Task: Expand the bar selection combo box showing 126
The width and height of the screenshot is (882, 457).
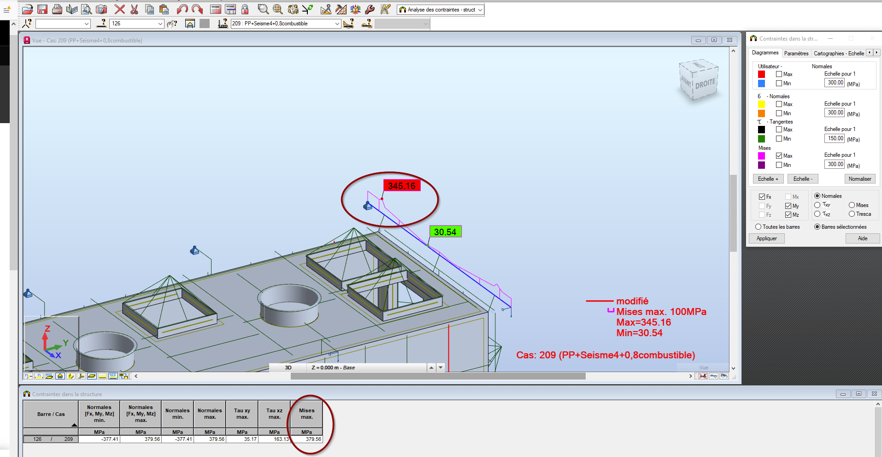Action: pyautogui.click(x=161, y=23)
